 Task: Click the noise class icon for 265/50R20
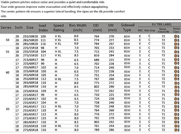tap(177, 40)
